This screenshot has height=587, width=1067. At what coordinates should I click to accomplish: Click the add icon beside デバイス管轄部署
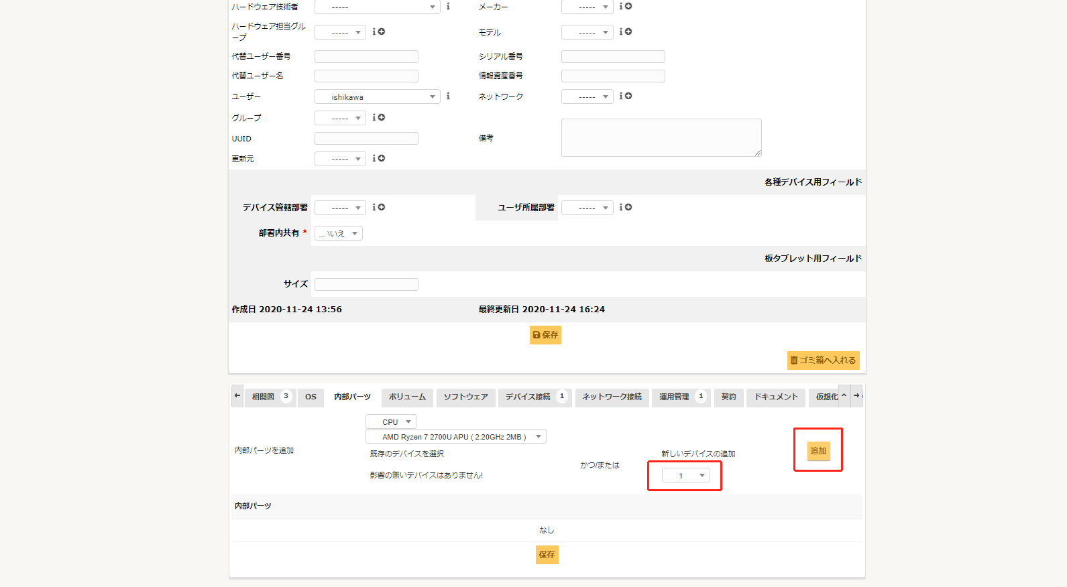382,207
